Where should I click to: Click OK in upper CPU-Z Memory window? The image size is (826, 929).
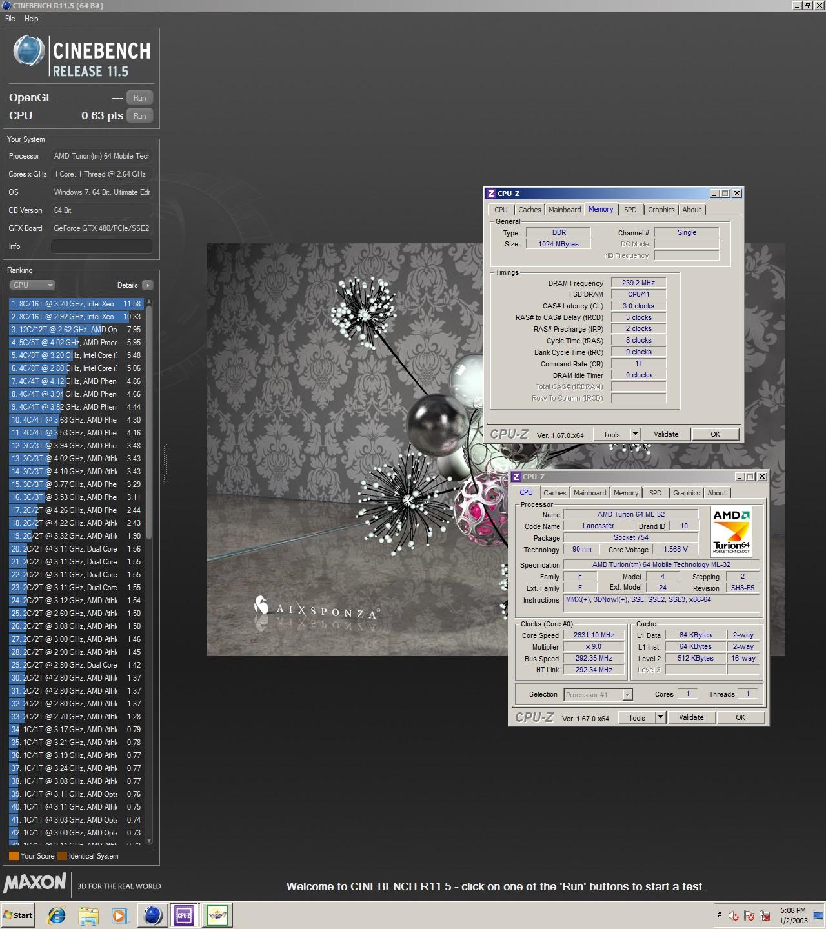coord(715,434)
